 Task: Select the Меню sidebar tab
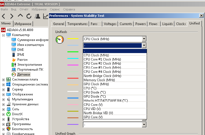[x=6, y=24]
